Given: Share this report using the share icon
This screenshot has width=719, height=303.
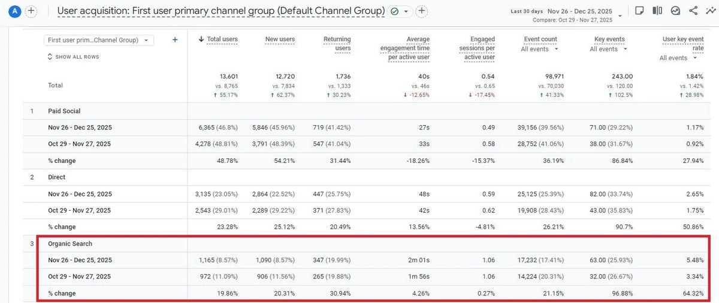Looking at the screenshot, I should (693, 11).
